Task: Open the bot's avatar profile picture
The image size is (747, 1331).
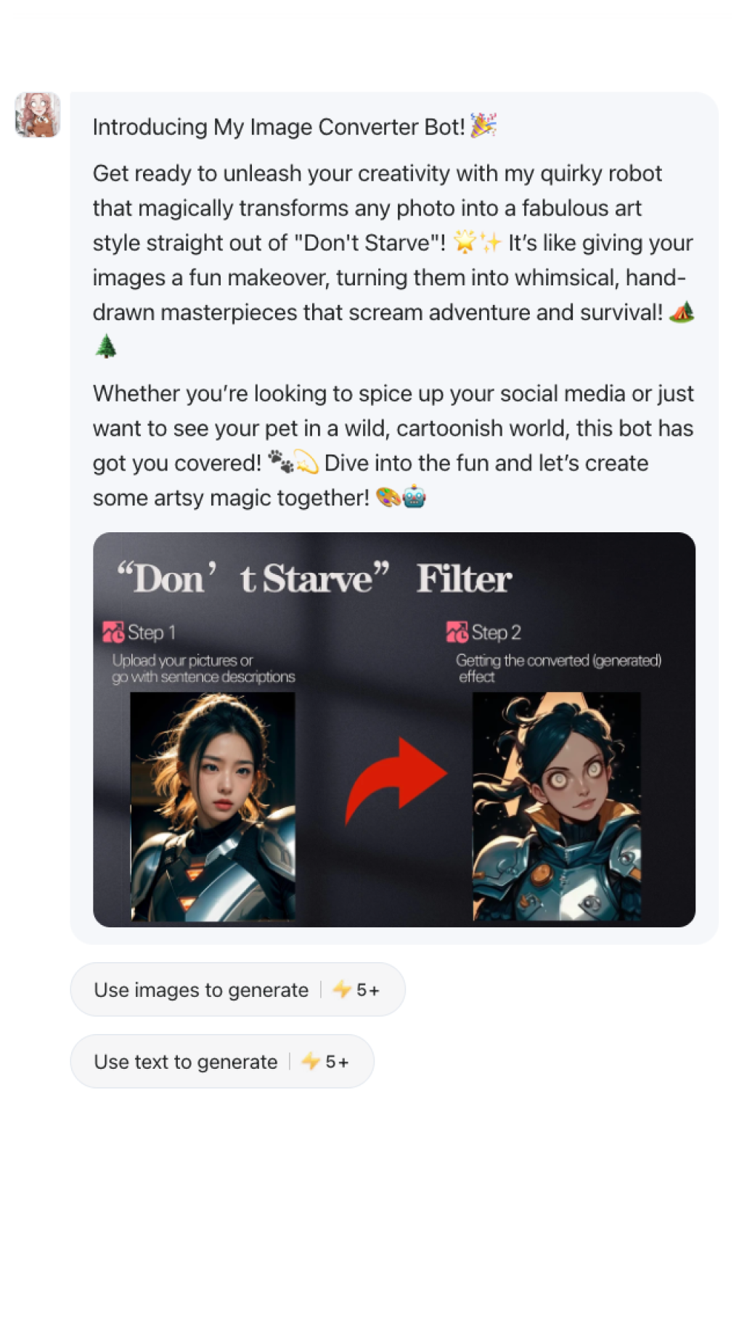Action: [x=38, y=115]
